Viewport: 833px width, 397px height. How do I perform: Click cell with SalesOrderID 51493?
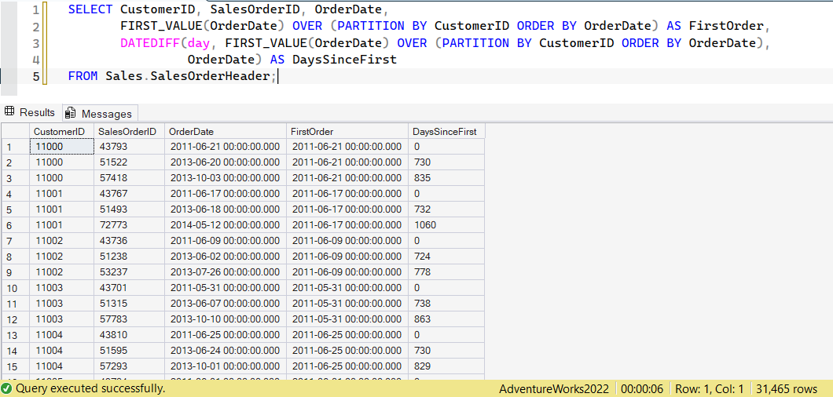coord(129,209)
